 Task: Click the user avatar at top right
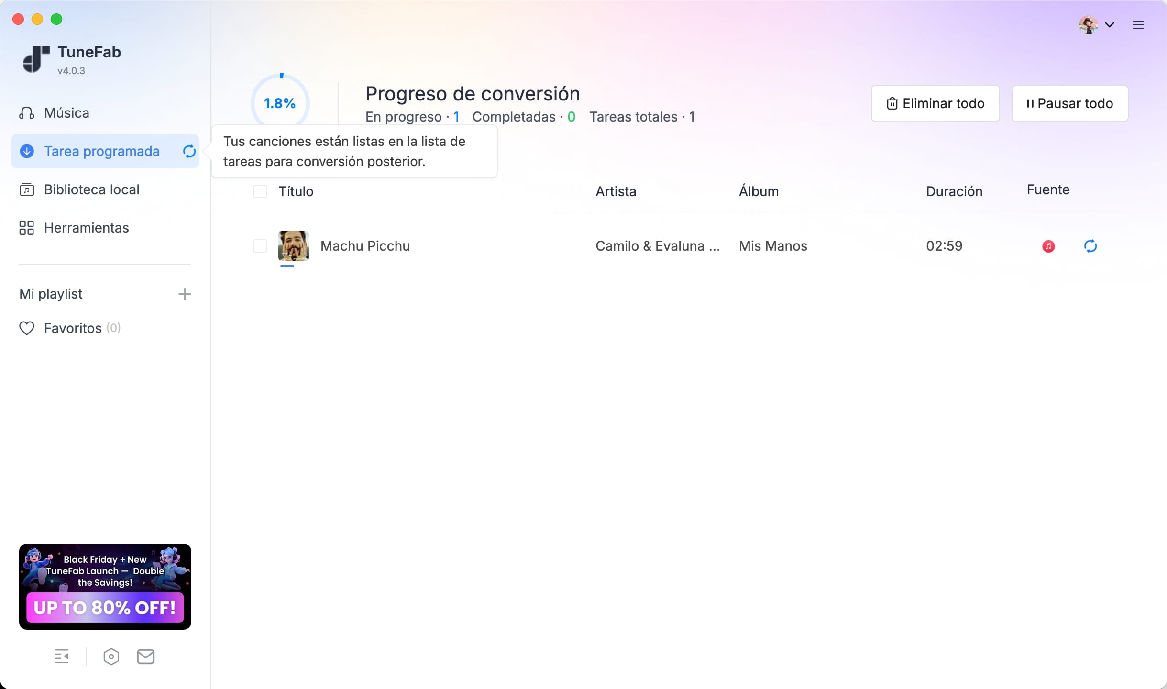coord(1088,25)
